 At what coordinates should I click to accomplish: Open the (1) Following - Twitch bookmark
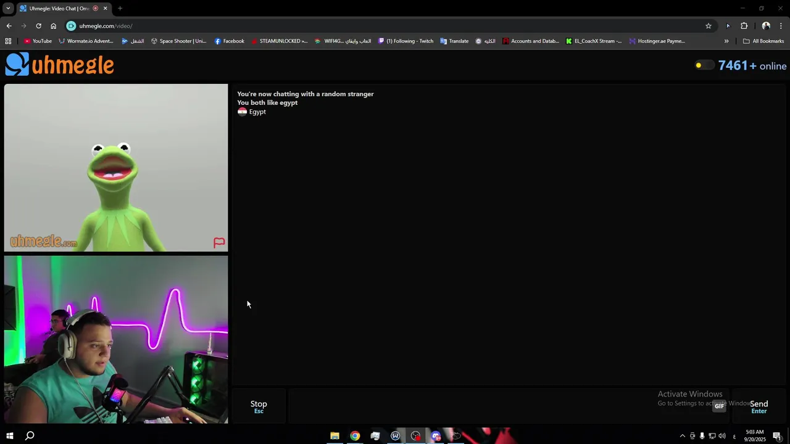[405, 41]
